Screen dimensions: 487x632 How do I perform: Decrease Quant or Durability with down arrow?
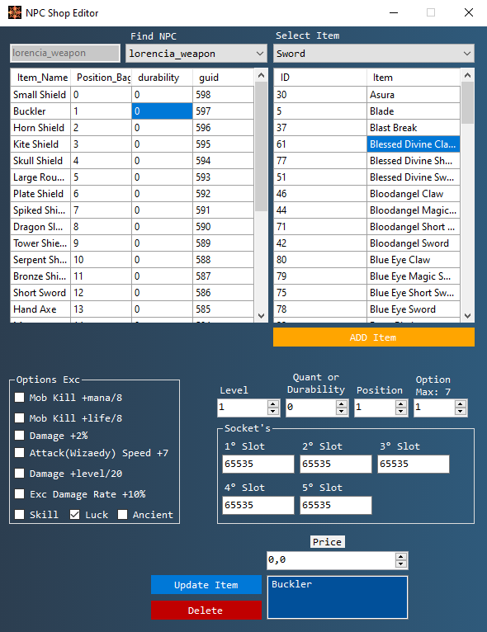click(x=342, y=412)
